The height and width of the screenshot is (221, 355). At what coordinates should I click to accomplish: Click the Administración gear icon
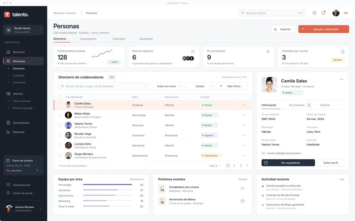pyautogui.click(x=8, y=185)
